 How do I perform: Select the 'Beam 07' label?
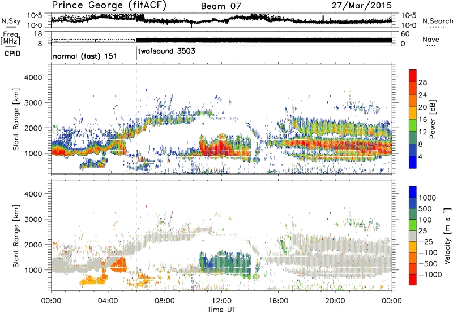coord(221,6)
